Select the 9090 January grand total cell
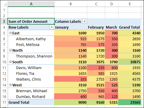Viewport: 144px width, 108px height. pyautogui.click(x=71, y=102)
